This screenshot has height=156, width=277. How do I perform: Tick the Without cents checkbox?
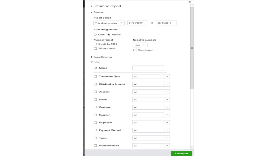[x=95, y=49]
